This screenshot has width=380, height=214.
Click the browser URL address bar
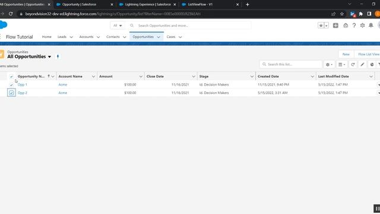tap(113, 14)
